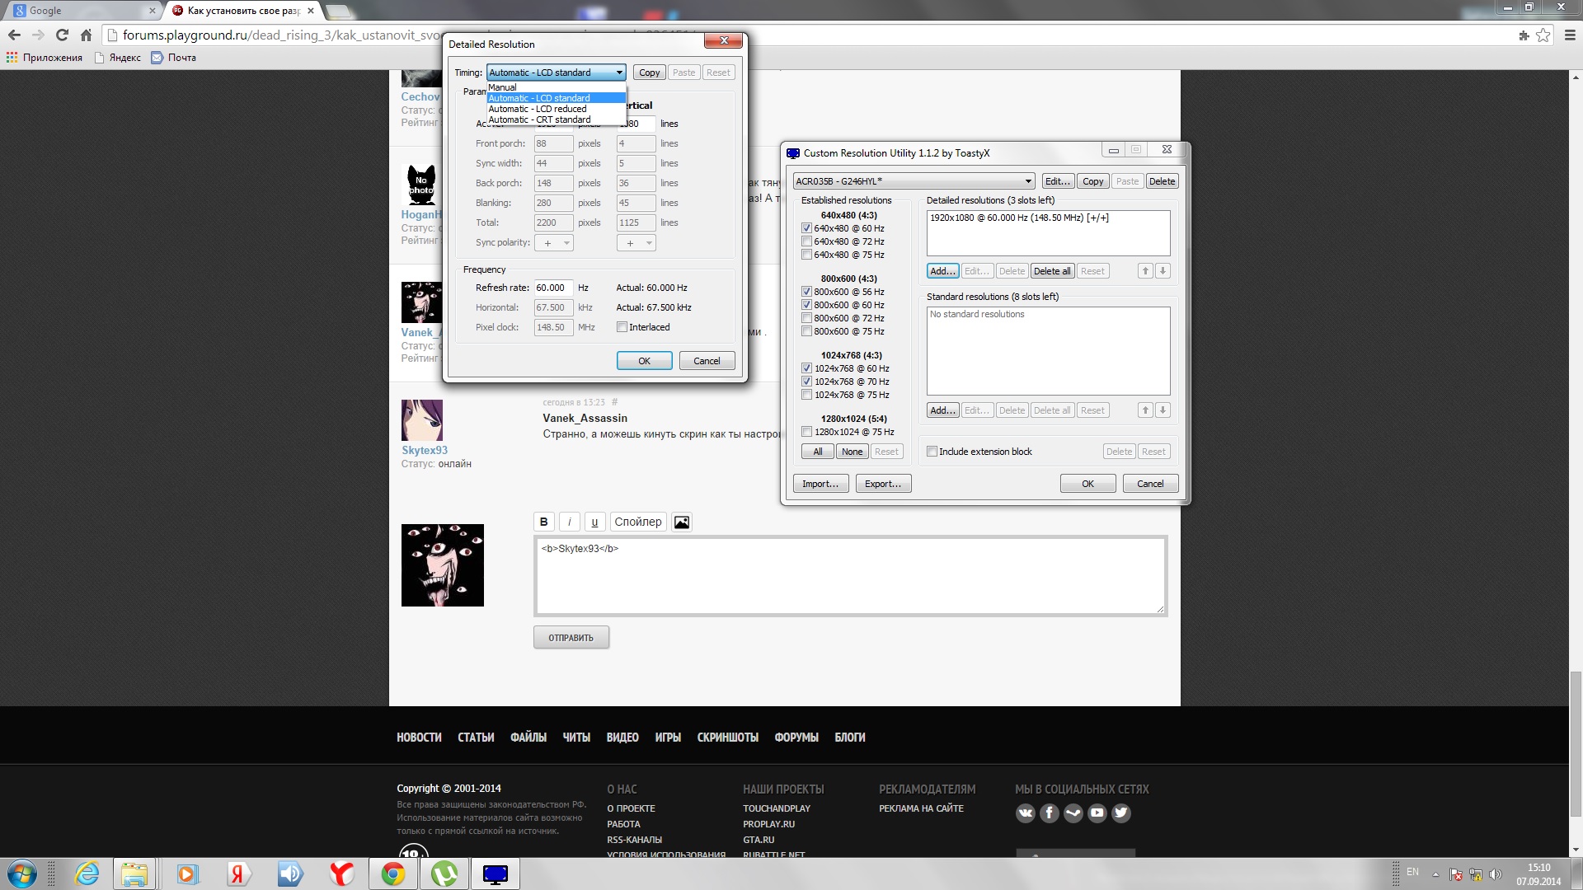This screenshot has width=1583, height=890.
Task: Click Export... in Custom Resolution Utility
Action: tap(883, 484)
